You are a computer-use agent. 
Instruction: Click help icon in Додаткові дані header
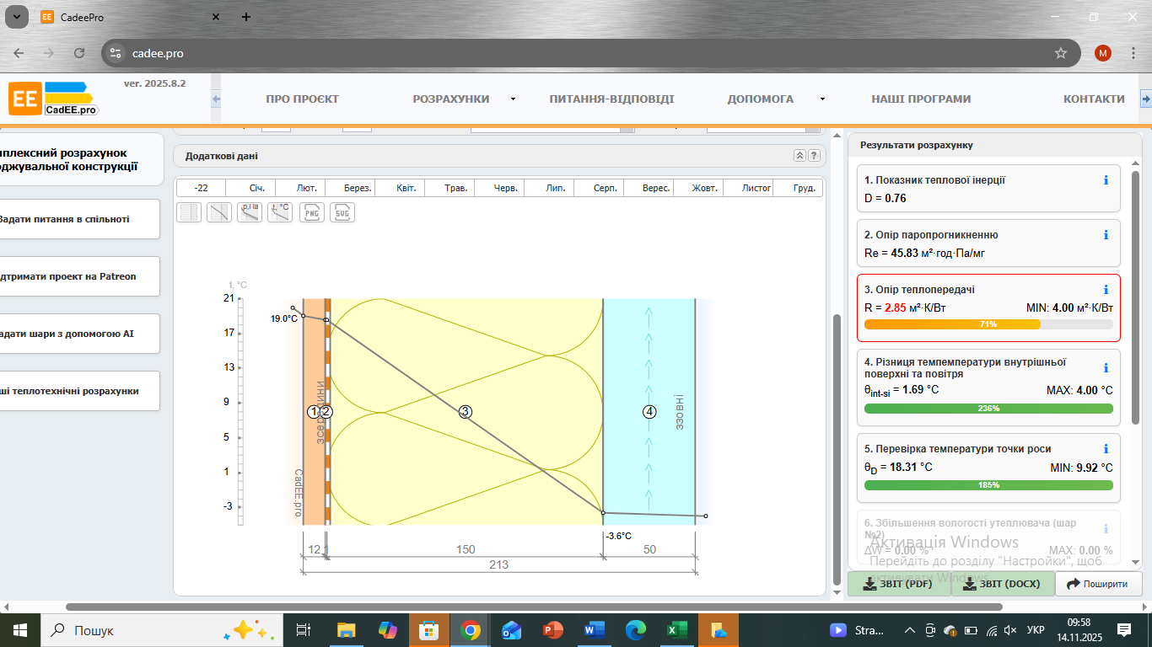coord(814,156)
